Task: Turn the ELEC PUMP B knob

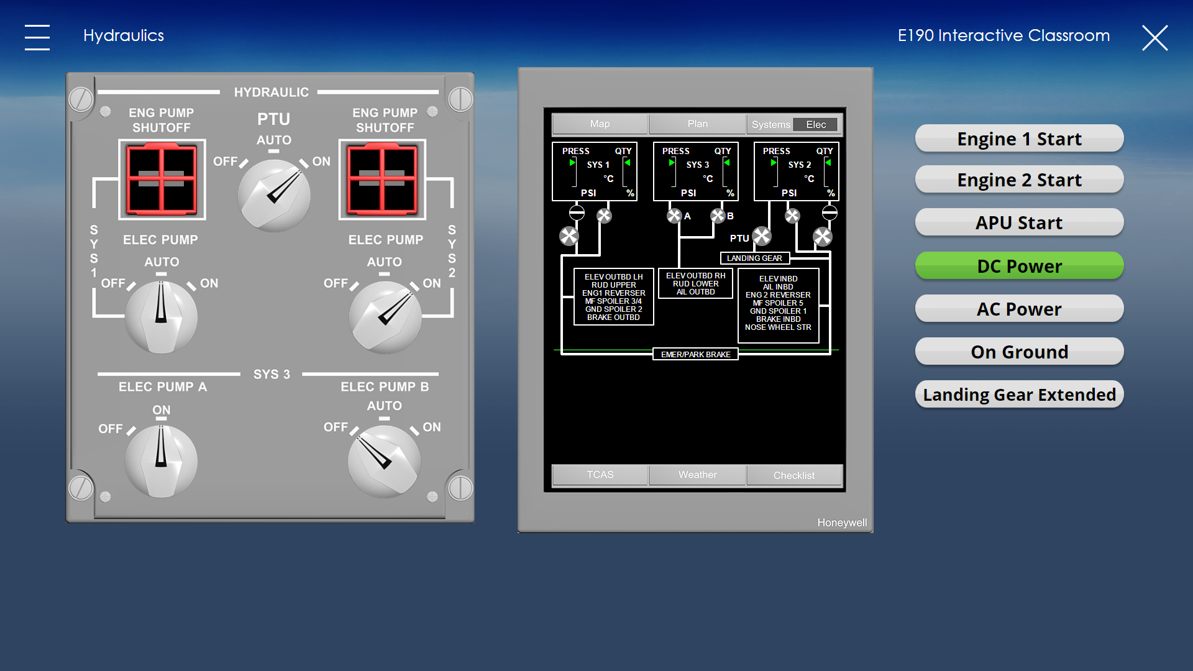Action: [385, 461]
